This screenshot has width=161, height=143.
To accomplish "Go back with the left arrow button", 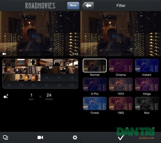I will click(88, 5).
